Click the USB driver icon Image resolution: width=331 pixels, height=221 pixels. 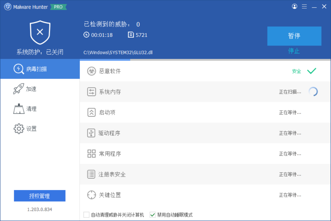click(91, 133)
